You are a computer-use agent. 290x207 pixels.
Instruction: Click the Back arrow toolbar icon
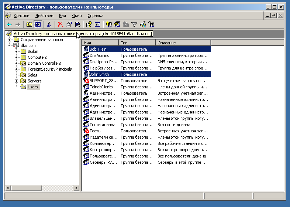tap(9, 24)
